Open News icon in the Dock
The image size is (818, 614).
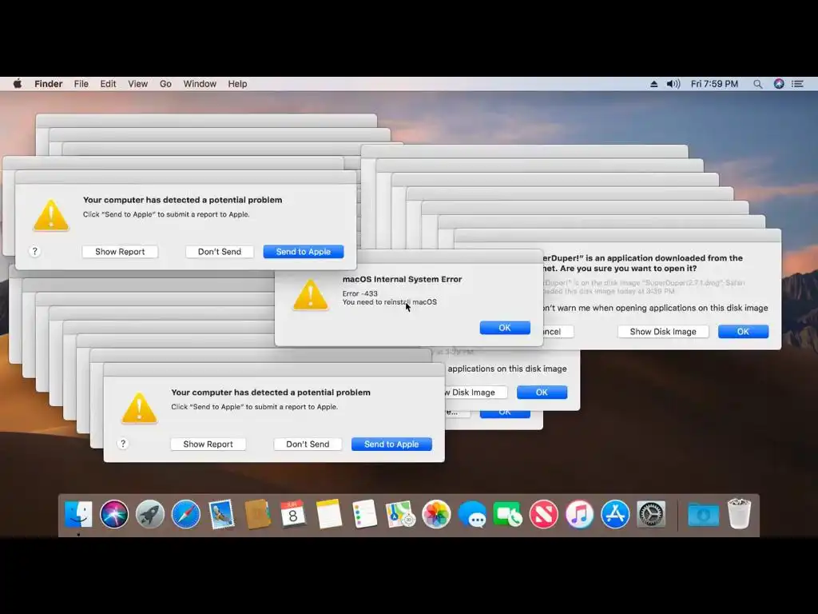pyautogui.click(x=543, y=514)
